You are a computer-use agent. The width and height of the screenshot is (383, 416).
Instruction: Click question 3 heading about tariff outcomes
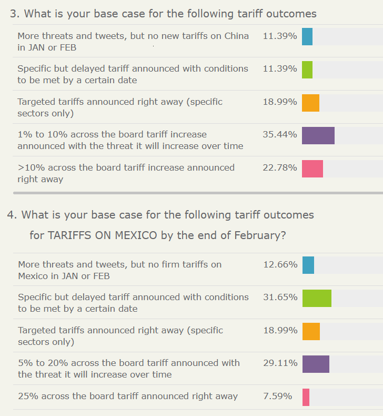(x=163, y=14)
